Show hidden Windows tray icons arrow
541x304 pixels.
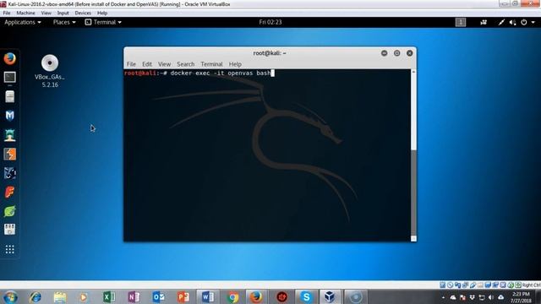443,297
